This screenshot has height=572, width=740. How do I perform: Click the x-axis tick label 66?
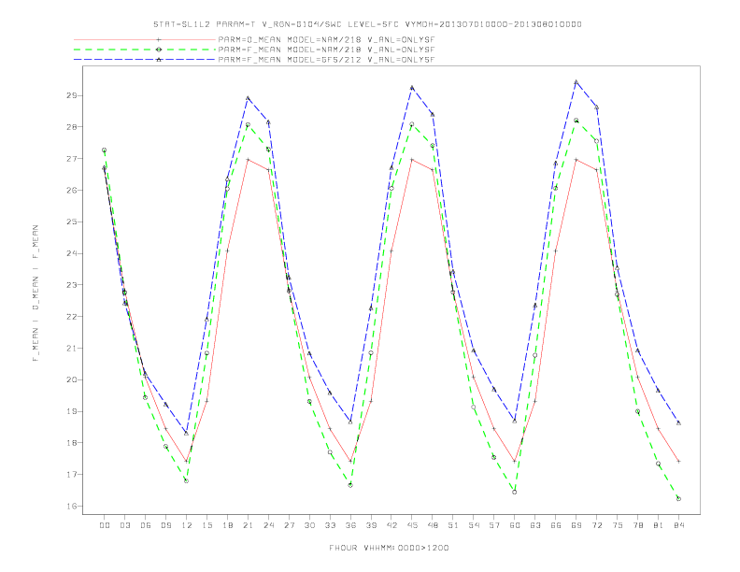pyautogui.click(x=556, y=525)
